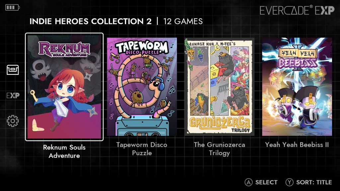
Task: Click the SELECT button label
Action: [x=266, y=182]
